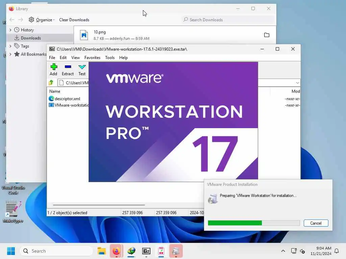Click the 10.png image file icon

coord(84,35)
